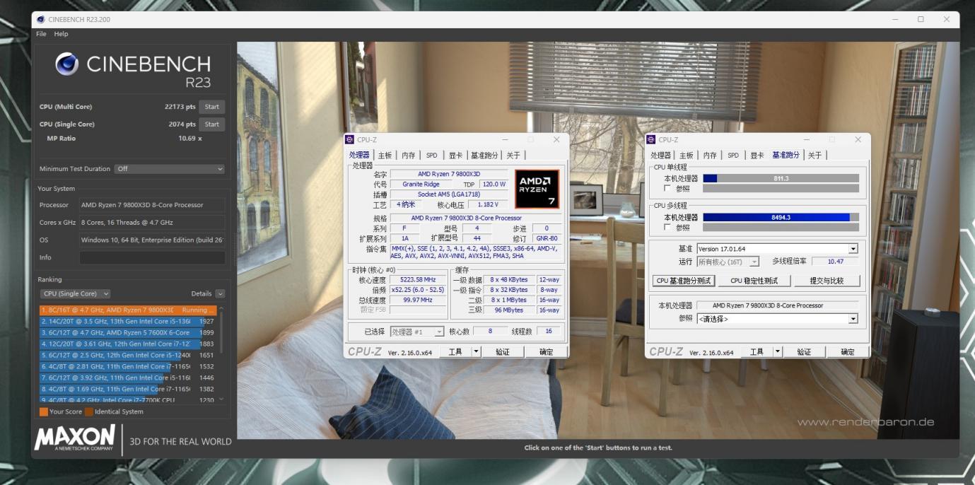Screen dimensions: 975x485
Task: Click the 代号 field Granite Ridge
Action: pyautogui.click(x=421, y=184)
